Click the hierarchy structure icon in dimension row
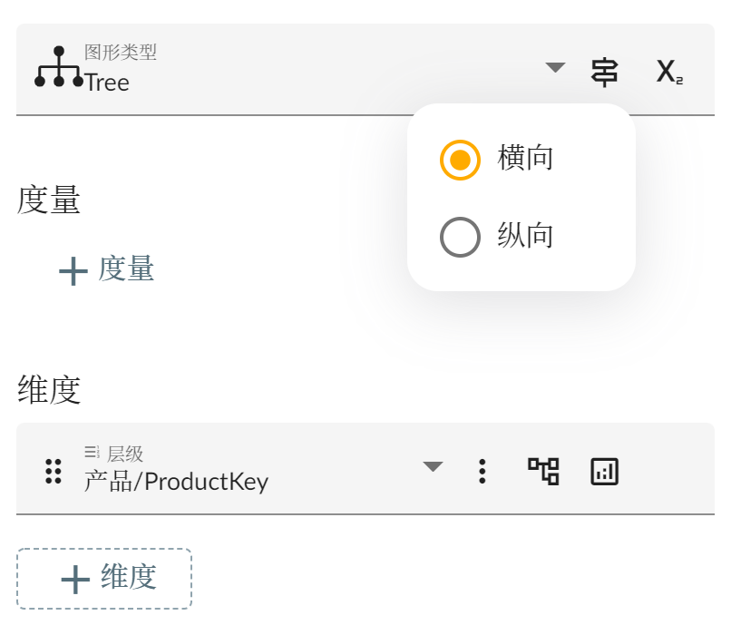Viewport: 731px width, 625px height. click(x=543, y=471)
